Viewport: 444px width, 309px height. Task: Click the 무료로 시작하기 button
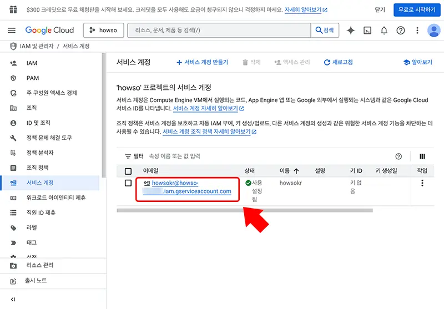click(x=417, y=10)
